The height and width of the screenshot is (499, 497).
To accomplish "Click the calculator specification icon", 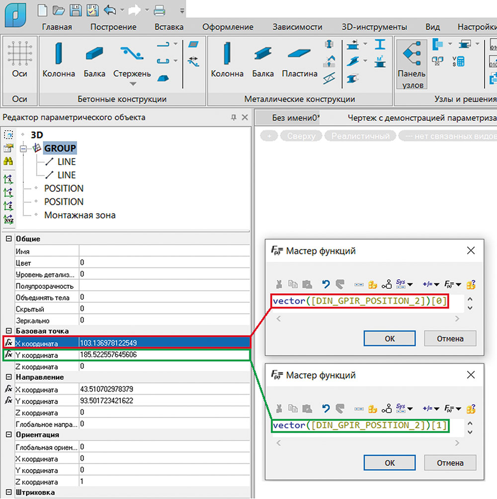I will (458, 61).
